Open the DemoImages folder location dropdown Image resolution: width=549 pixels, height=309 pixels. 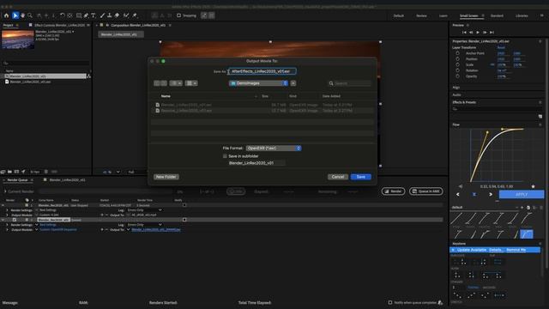click(258, 83)
